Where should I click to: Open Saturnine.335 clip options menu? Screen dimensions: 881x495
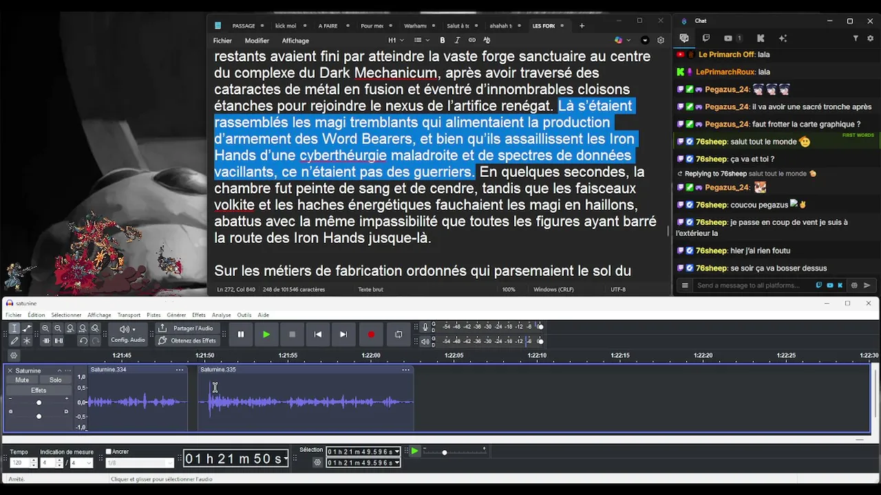406,370
